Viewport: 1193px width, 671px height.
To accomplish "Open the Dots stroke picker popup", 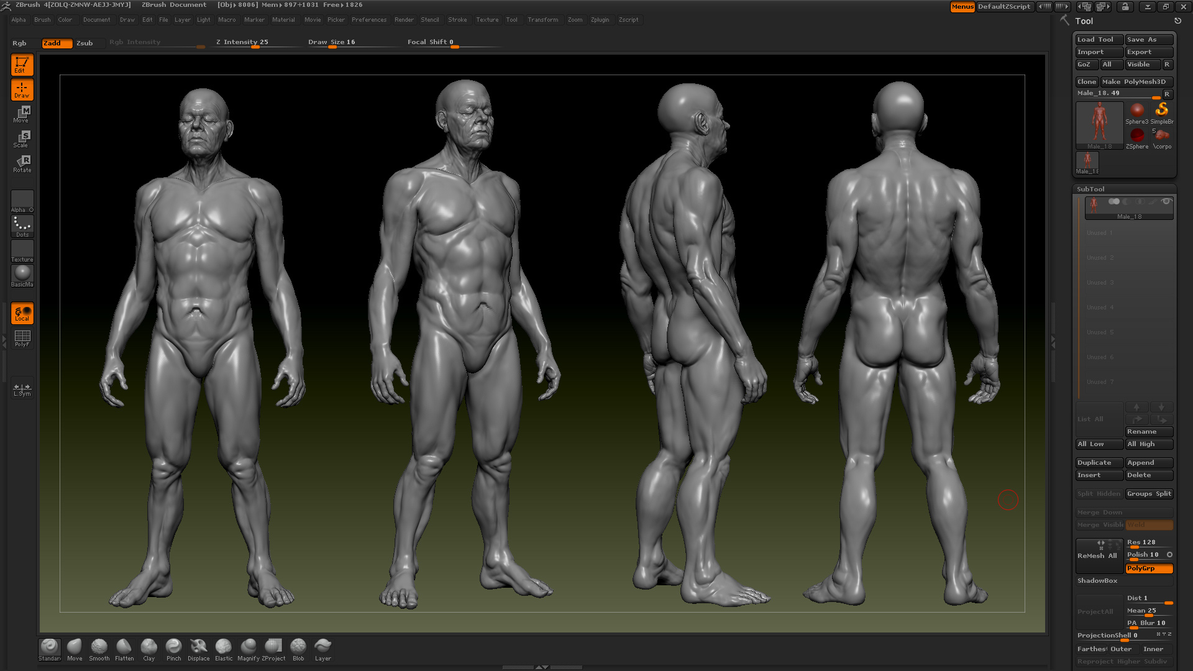I will (x=22, y=226).
